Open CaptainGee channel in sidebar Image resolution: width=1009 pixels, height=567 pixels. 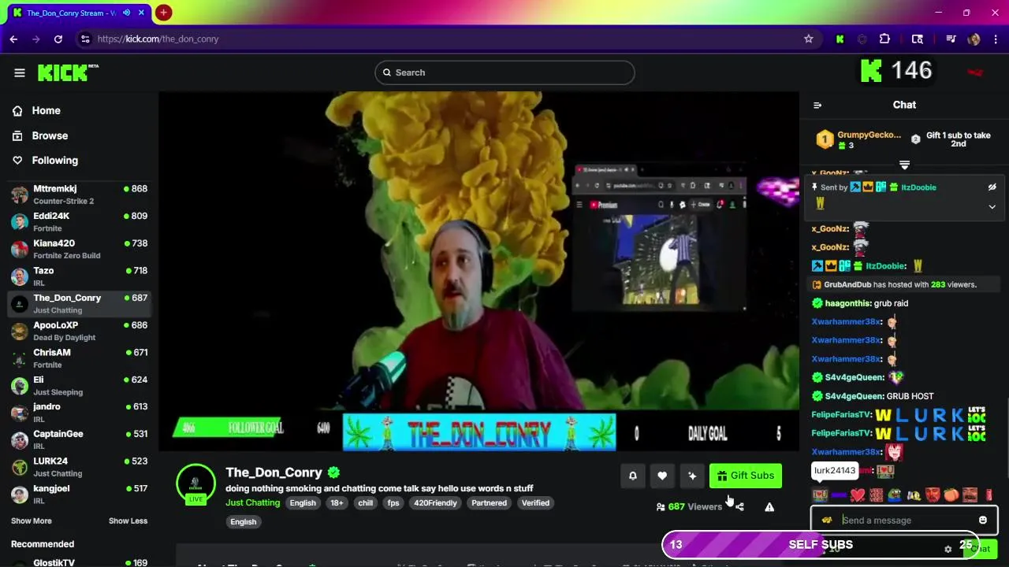pyautogui.click(x=79, y=439)
